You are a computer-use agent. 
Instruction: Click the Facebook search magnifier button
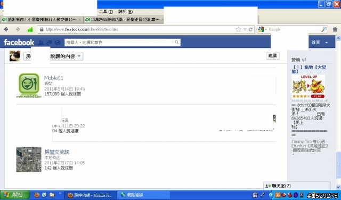tap(176, 42)
